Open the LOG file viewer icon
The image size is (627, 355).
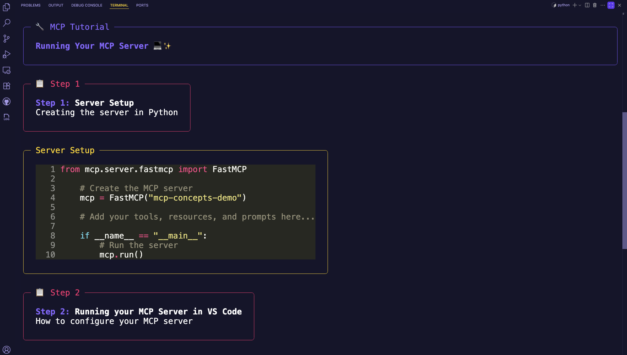pos(7,117)
